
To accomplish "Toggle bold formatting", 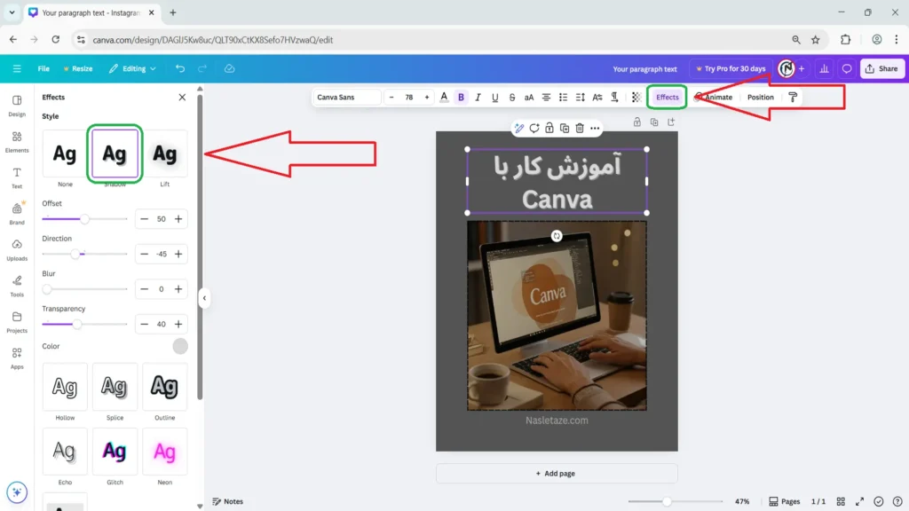I will 461,98.
